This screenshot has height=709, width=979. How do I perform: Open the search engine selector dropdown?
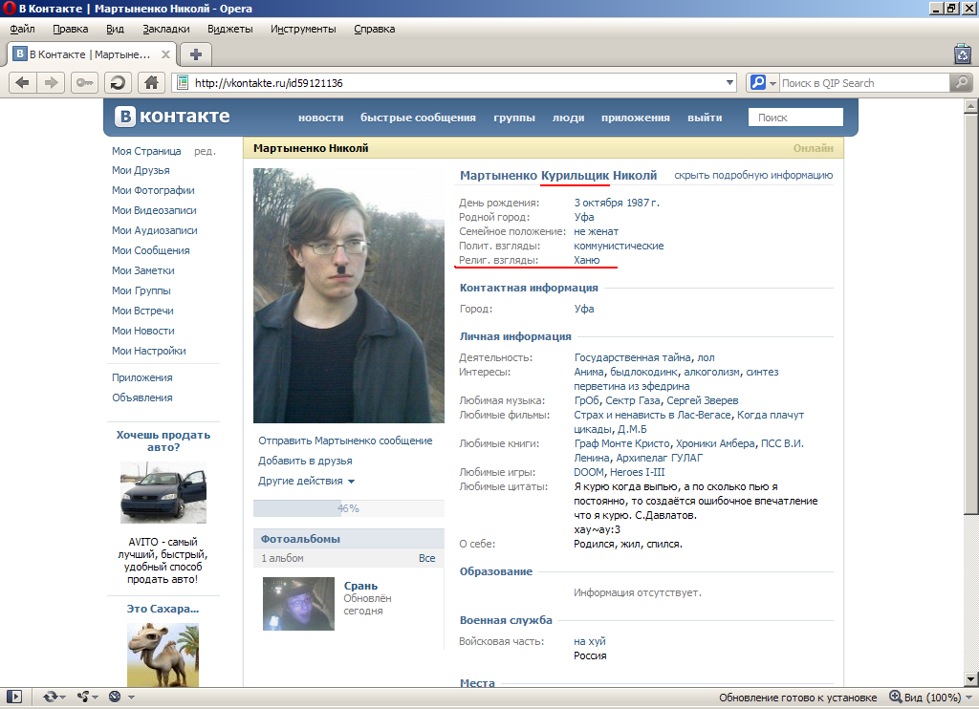coord(763,83)
